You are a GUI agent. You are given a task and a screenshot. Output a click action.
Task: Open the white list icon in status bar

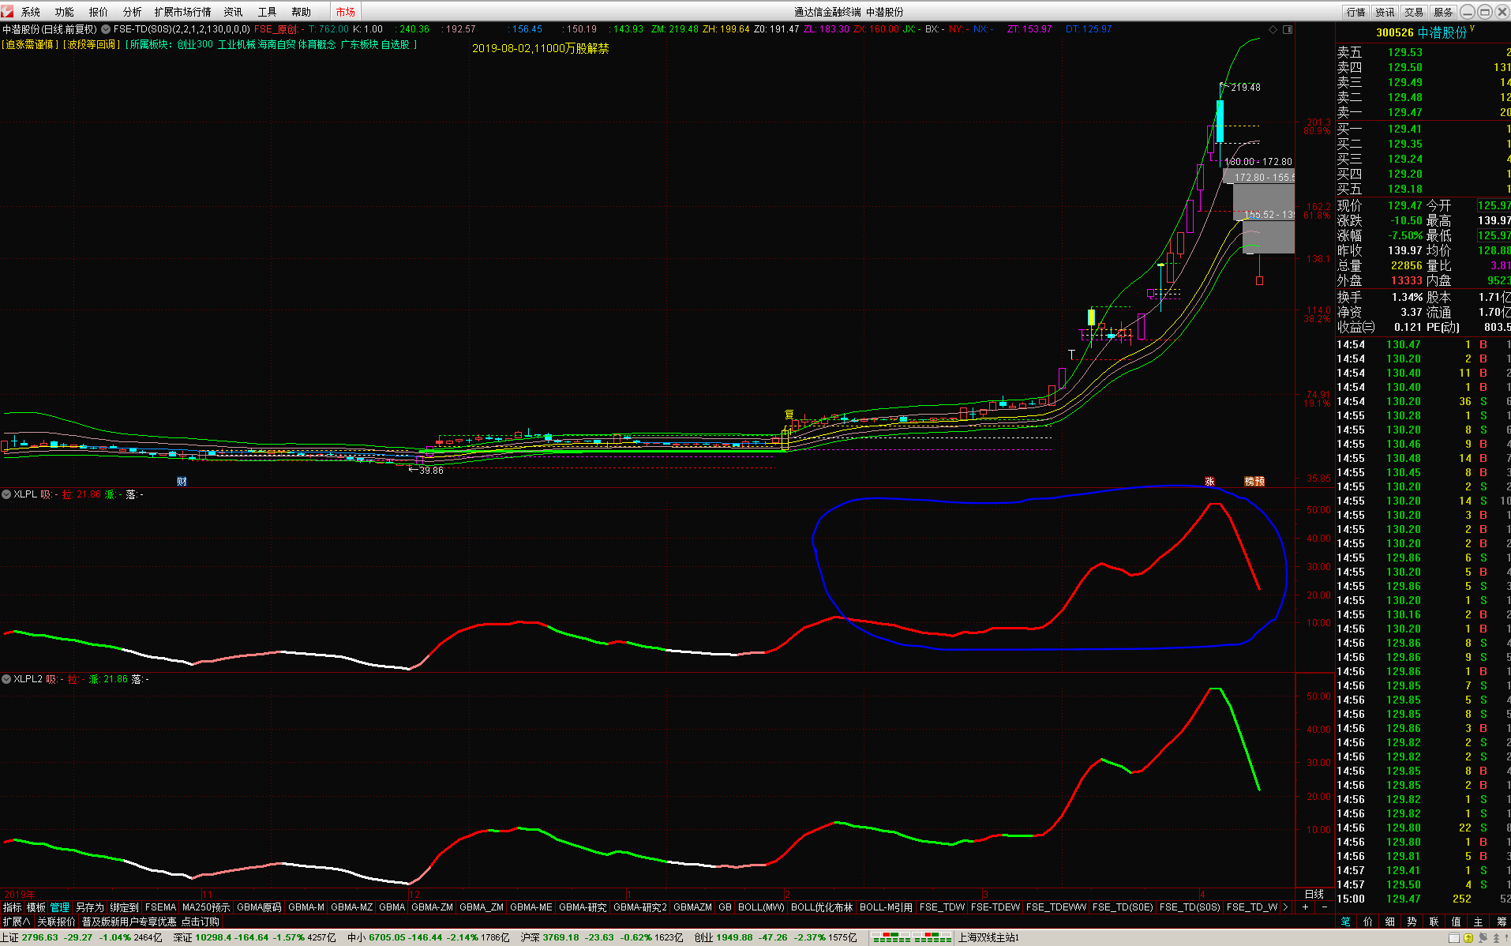pos(1454,938)
